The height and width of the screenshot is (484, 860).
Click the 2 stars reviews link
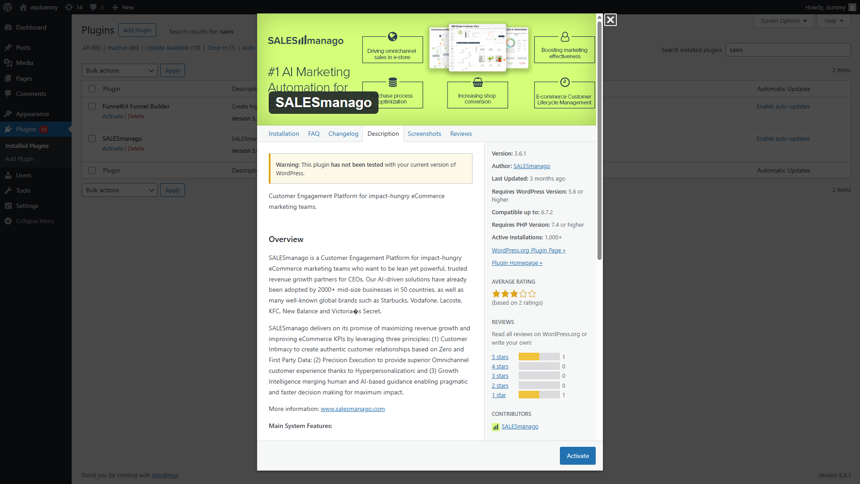point(500,385)
